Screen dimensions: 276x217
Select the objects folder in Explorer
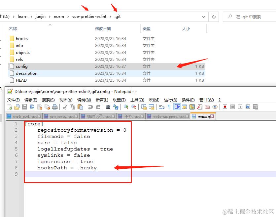click(23, 52)
